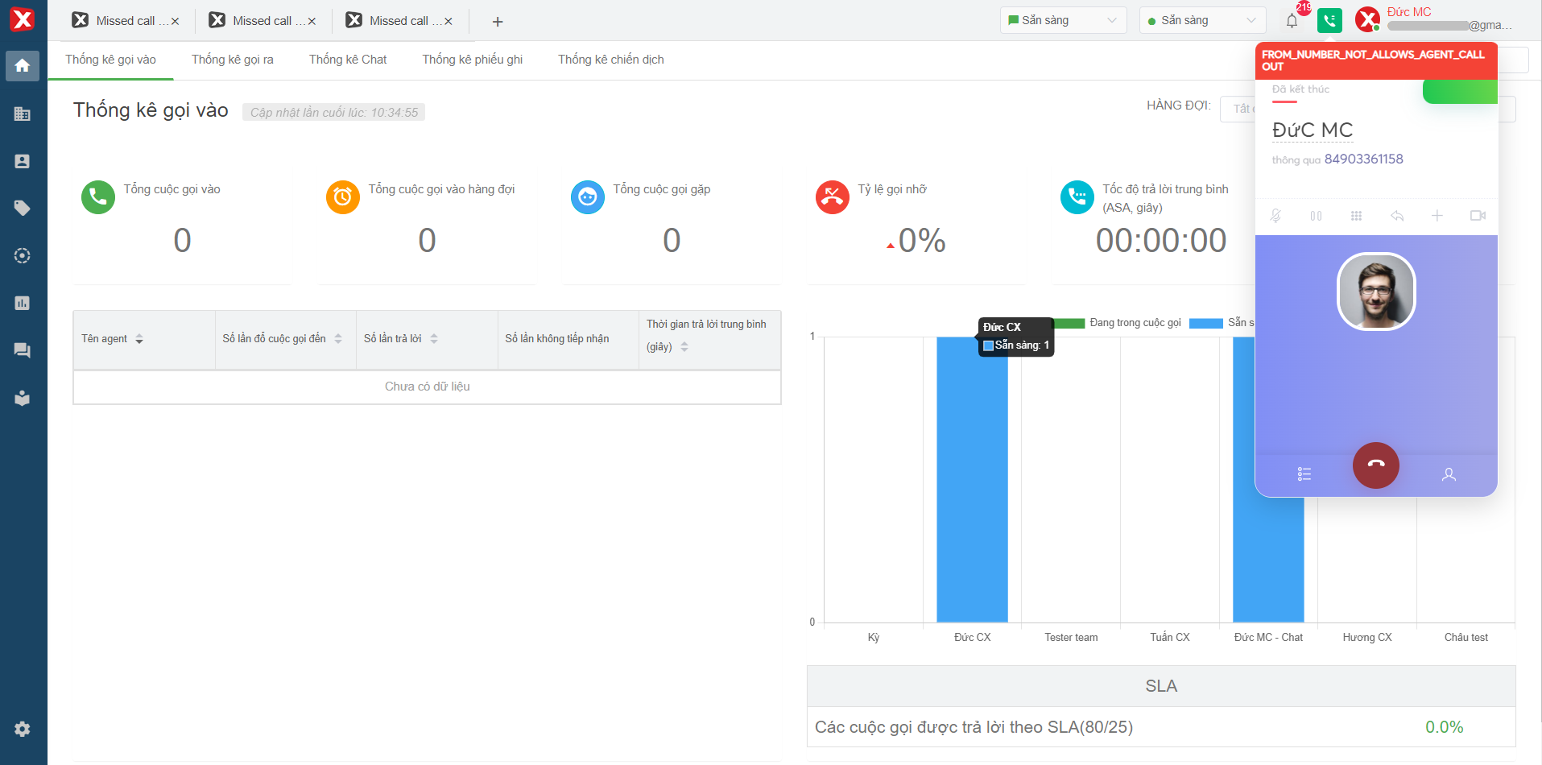Click the plus add-call icon in call widget

click(1437, 216)
